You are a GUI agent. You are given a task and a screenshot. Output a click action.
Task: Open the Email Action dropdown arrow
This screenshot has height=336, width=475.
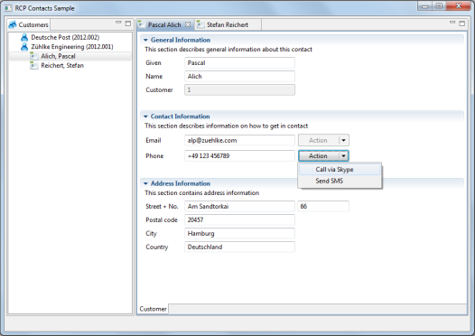coord(343,140)
